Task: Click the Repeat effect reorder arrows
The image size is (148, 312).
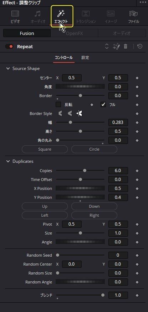Action: click(107, 46)
